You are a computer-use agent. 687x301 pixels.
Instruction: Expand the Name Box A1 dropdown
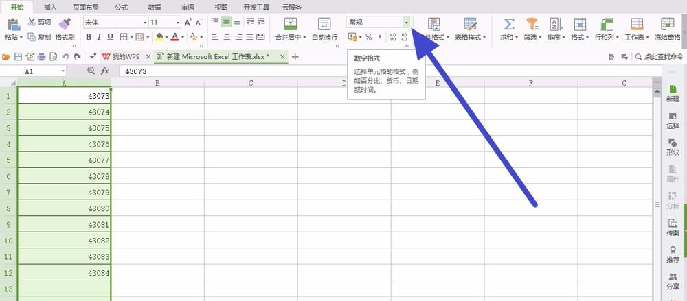63,71
